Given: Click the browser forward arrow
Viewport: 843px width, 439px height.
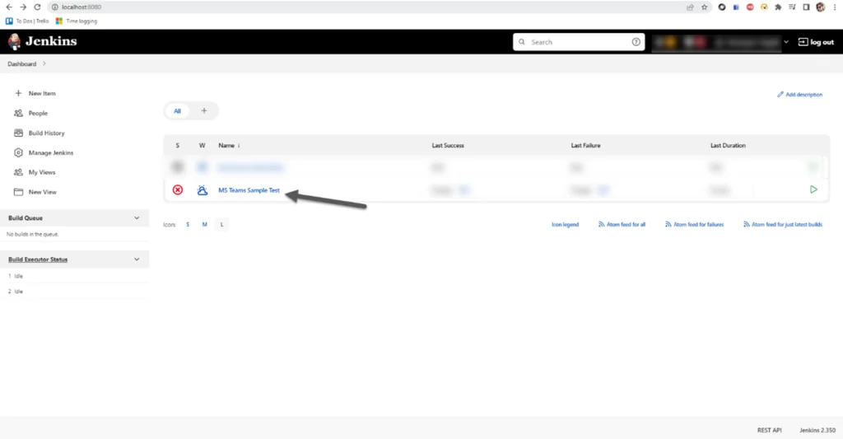Looking at the screenshot, I should point(23,7).
